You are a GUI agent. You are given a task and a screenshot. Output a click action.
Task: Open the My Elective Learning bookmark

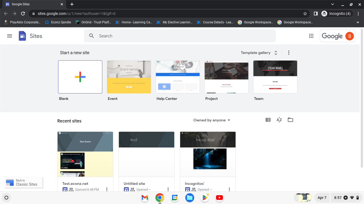click(175, 22)
